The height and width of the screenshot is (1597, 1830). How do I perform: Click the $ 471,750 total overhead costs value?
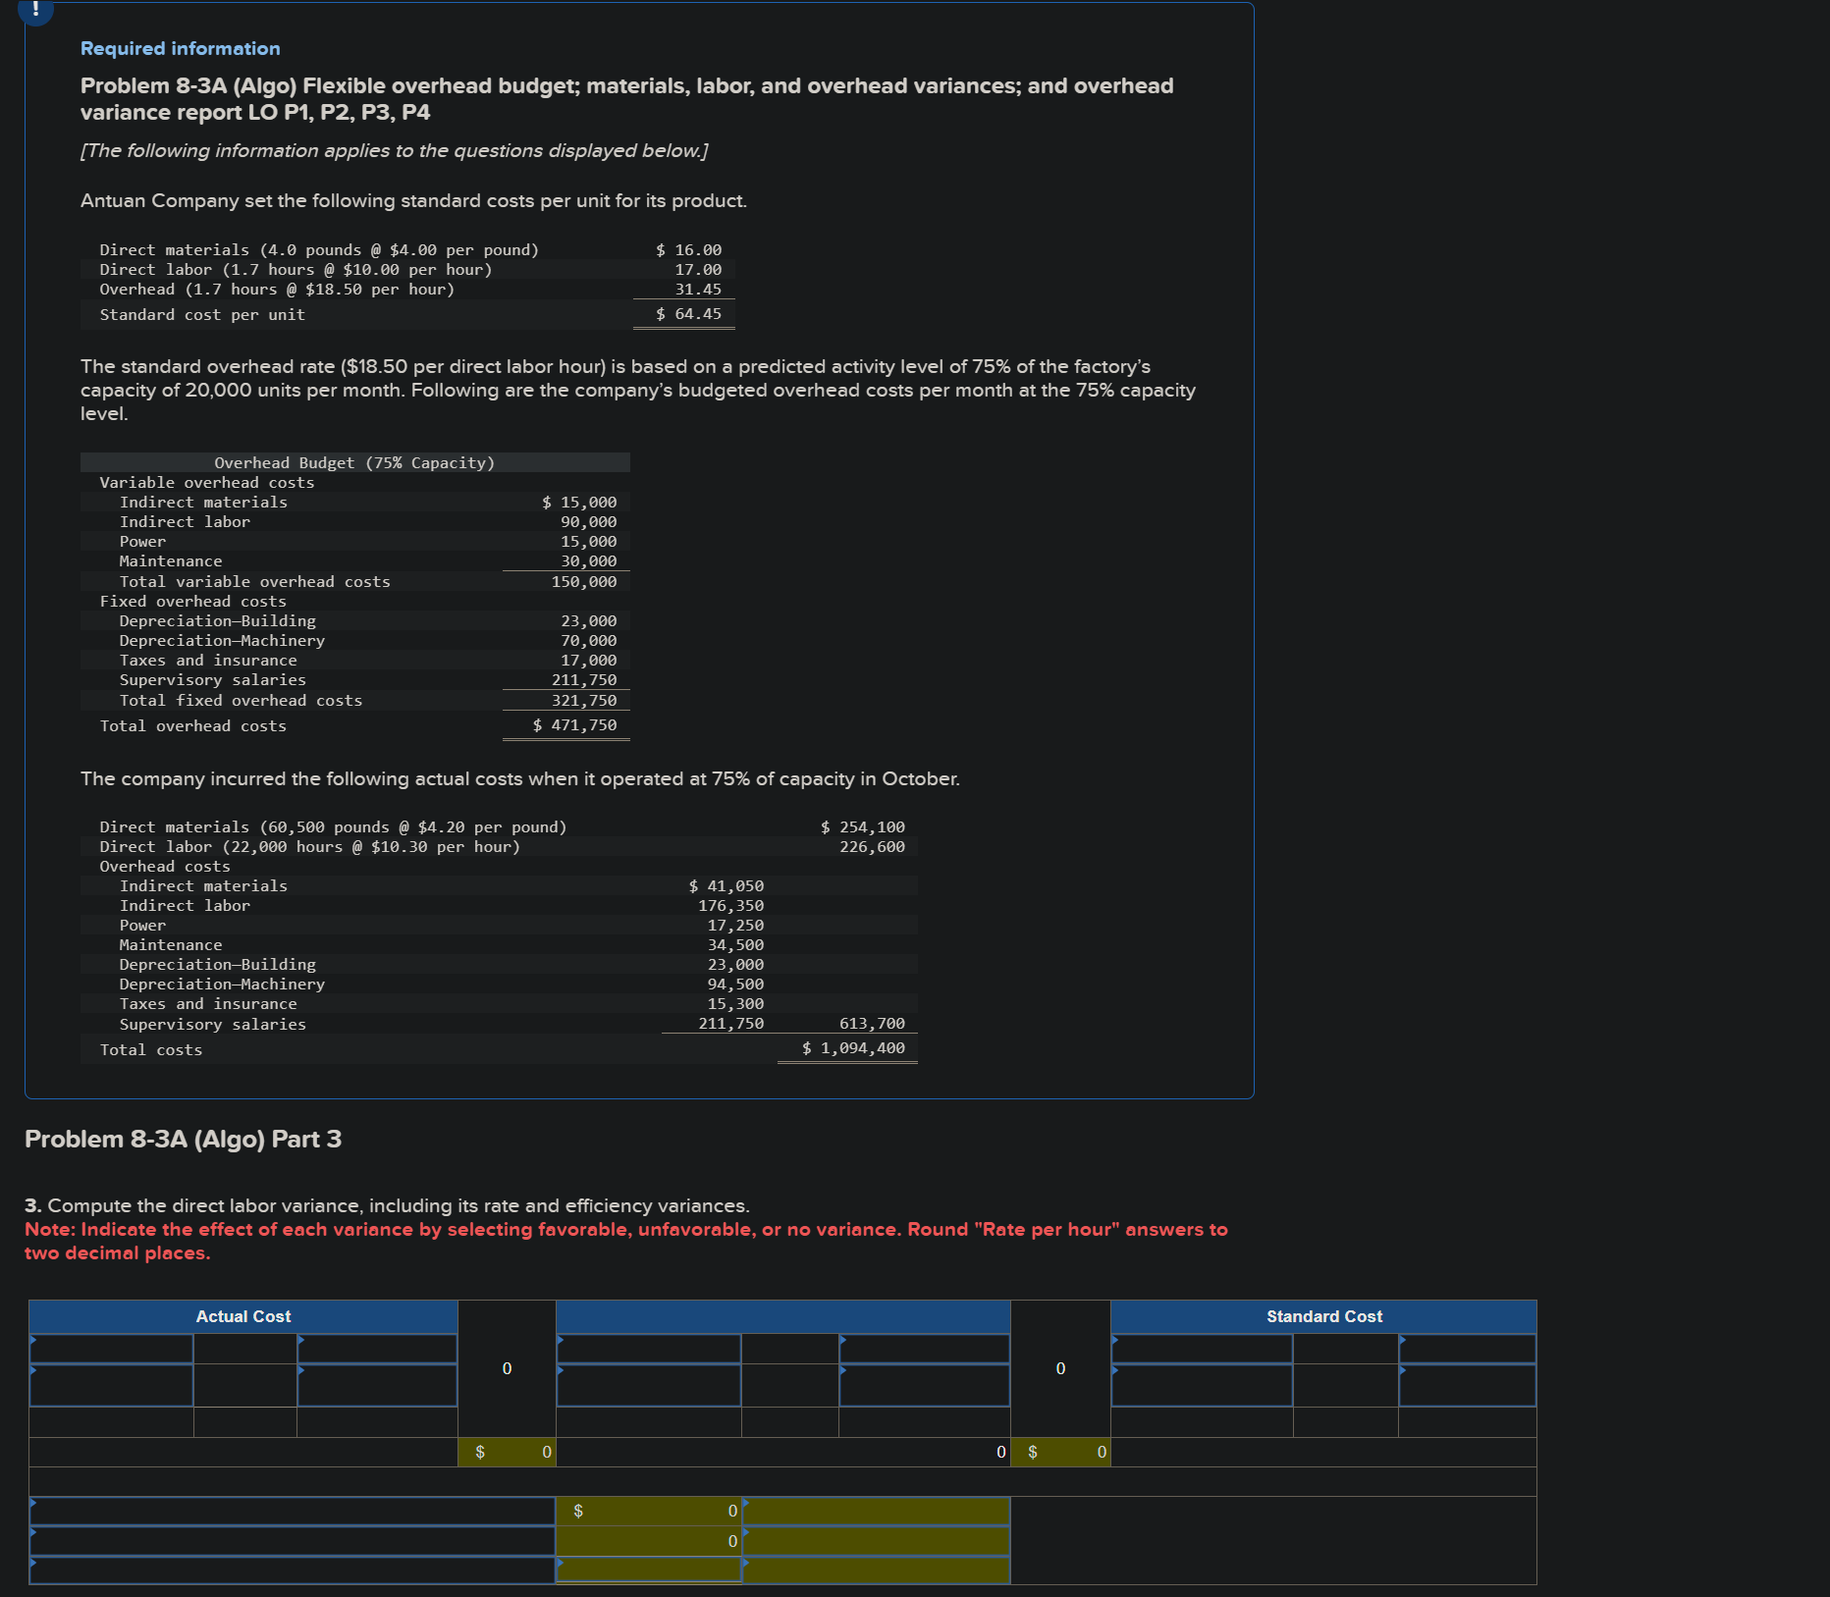coord(574,725)
